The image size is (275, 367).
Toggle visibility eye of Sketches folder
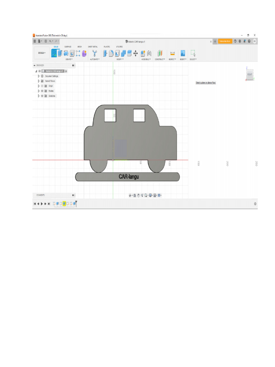pyautogui.click(x=42, y=96)
